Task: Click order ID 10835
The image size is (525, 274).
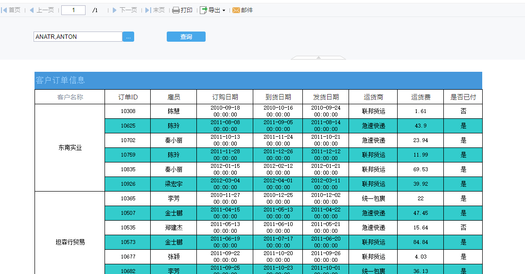Action: tap(128, 169)
